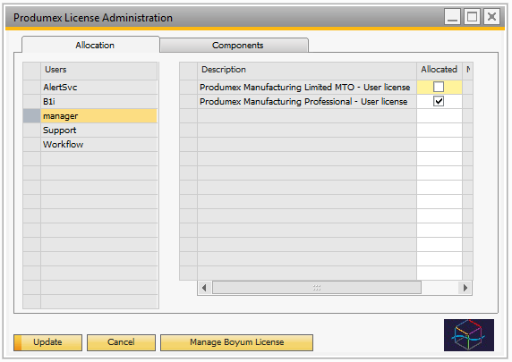Viewport: 512px width, 362px height.
Task: Click the Users column header
Action: [x=99, y=70]
